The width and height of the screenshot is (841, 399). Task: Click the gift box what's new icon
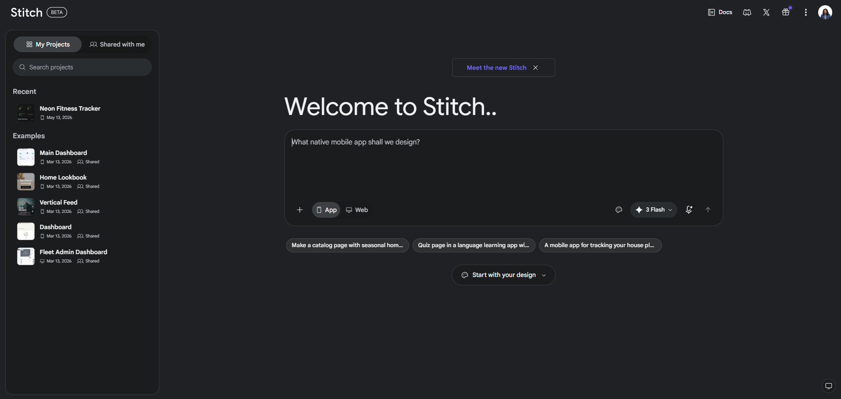click(x=786, y=12)
